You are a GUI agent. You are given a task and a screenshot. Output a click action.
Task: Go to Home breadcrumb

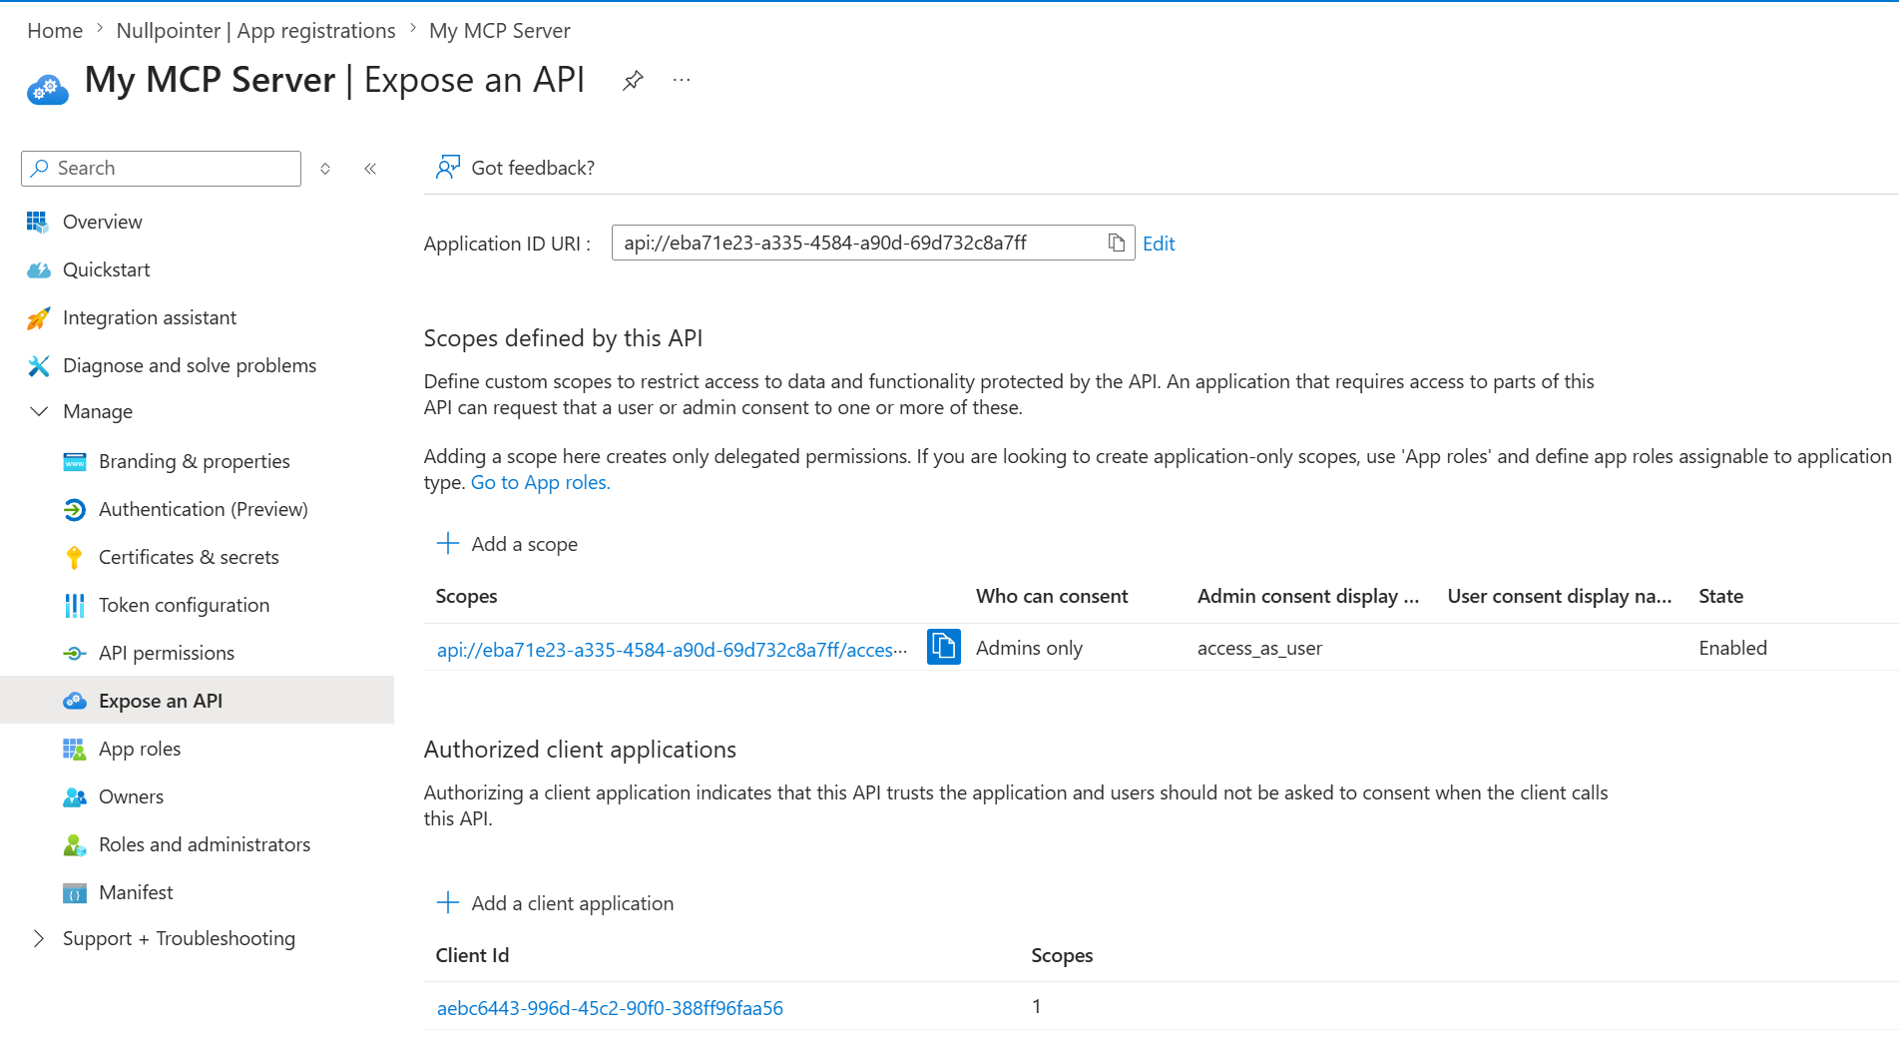point(55,31)
